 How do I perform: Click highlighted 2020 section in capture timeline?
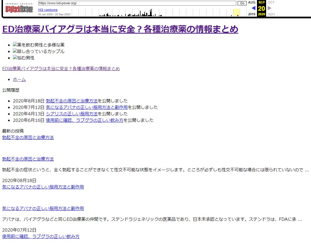236,12
